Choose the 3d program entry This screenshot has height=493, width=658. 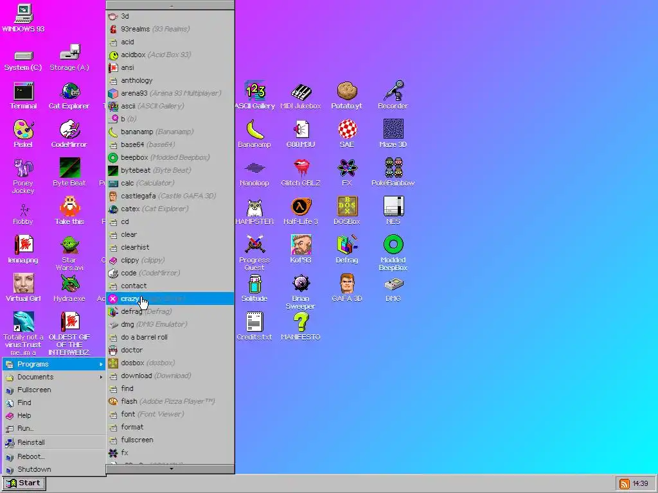[x=170, y=16]
